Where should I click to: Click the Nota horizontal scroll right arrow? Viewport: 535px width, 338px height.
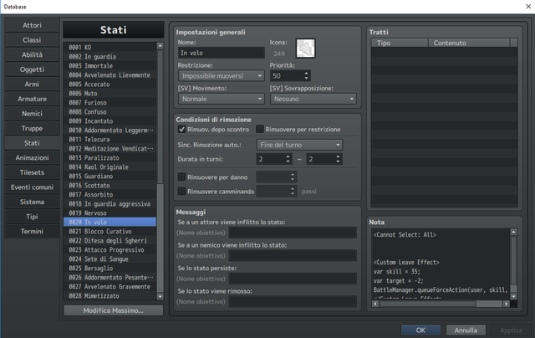click(507, 304)
